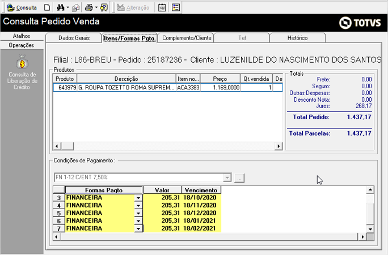
Task: Switch to the Dados Gerais tab
Action: click(74, 38)
